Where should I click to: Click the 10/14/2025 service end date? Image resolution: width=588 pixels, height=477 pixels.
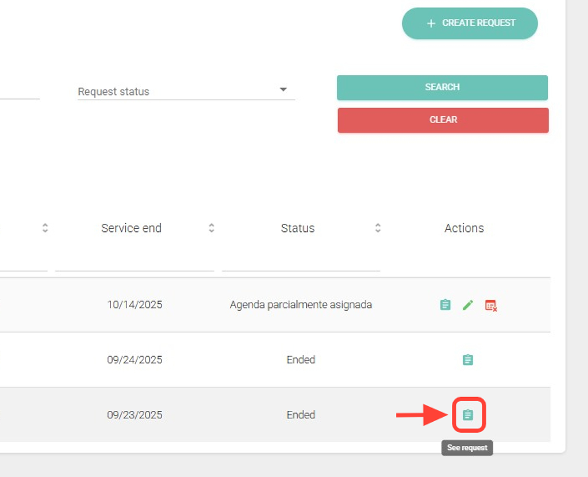click(x=134, y=305)
